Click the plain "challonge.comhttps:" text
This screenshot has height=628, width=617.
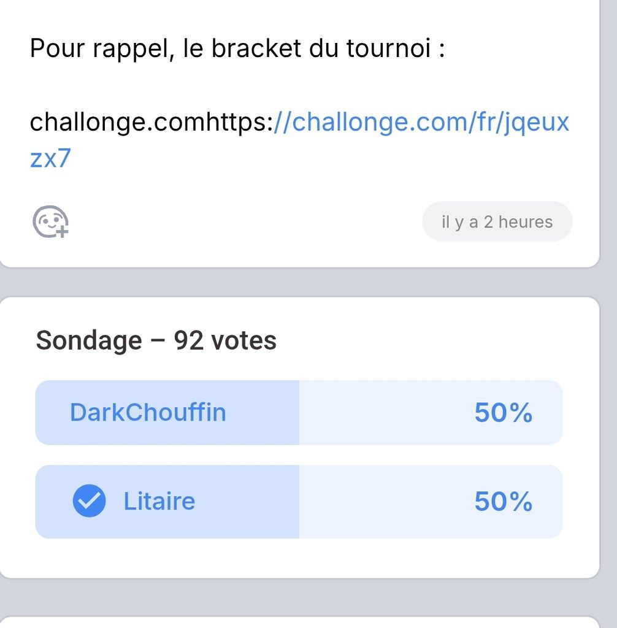pos(151,122)
